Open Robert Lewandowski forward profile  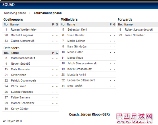coord(139,29)
